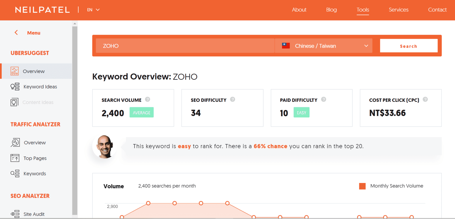Screen dimensions: 455x219
Task: Click the Taiwan flag icon
Action: coord(286,46)
